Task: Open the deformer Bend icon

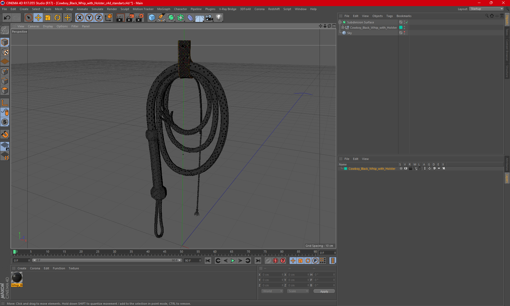Action: tap(190, 18)
